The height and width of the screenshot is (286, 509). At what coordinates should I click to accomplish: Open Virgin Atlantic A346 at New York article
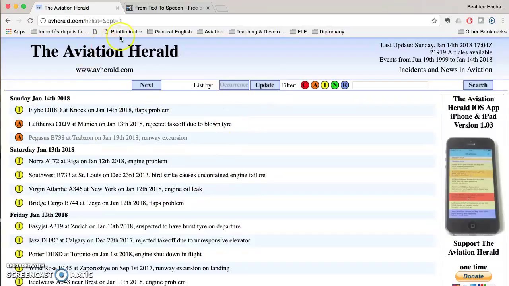[x=115, y=189]
